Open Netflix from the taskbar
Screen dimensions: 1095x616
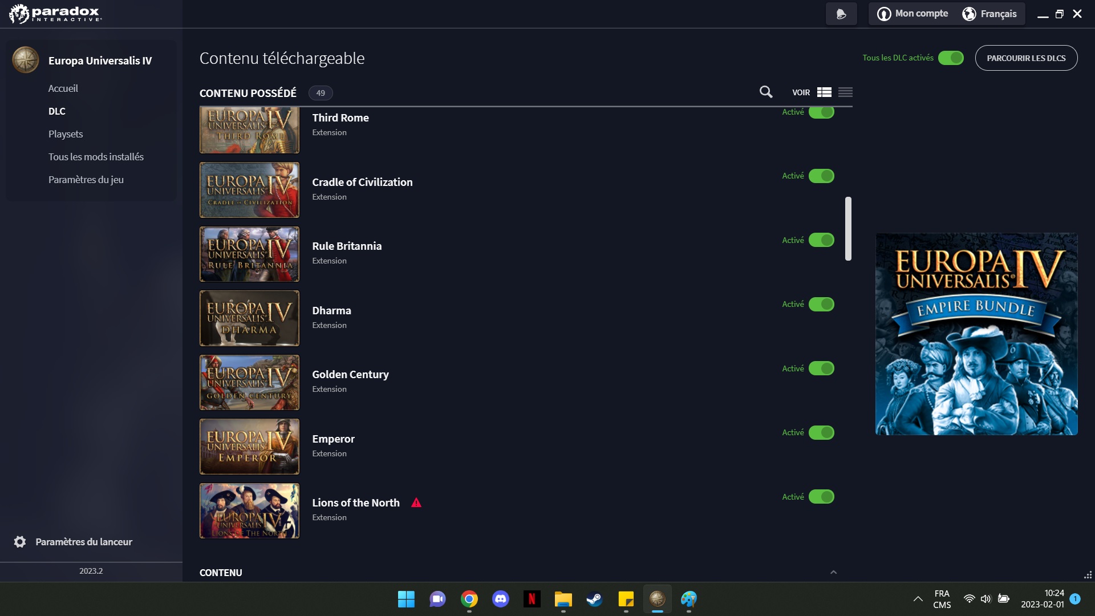(x=532, y=599)
